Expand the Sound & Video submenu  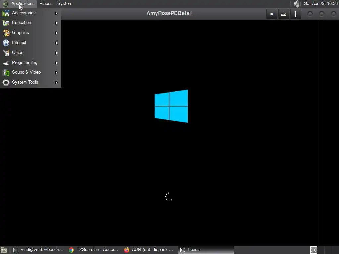pyautogui.click(x=30, y=72)
